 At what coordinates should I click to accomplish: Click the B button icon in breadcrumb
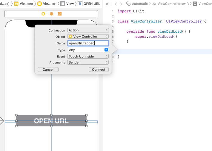[80, 4]
